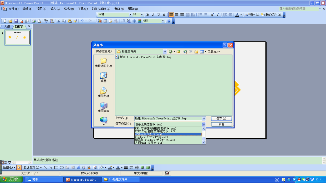Click the Undo arrow icon
Viewport: 326px width, 183px height.
[x=82, y=21]
